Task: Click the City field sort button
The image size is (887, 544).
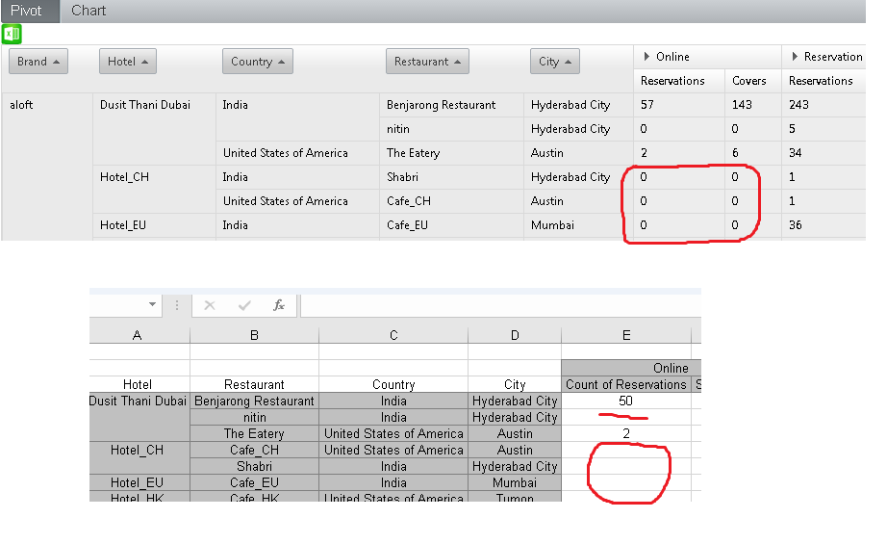Action: click(x=555, y=62)
